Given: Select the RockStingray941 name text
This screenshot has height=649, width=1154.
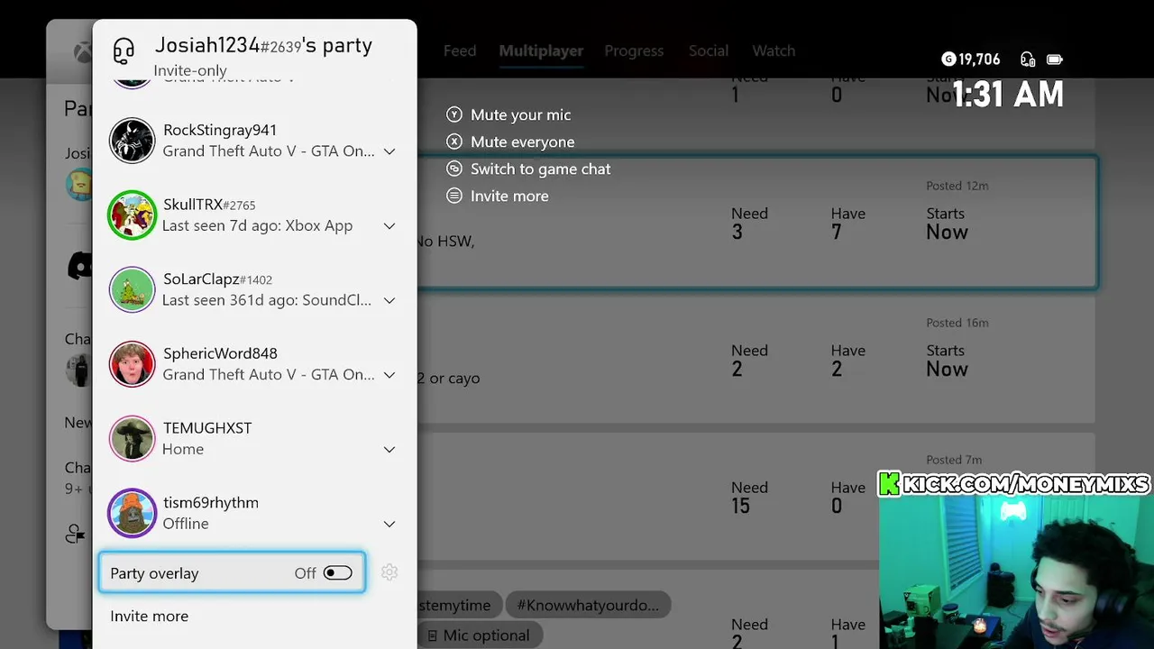Looking at the screenshot, I should (x=220, y=130).
